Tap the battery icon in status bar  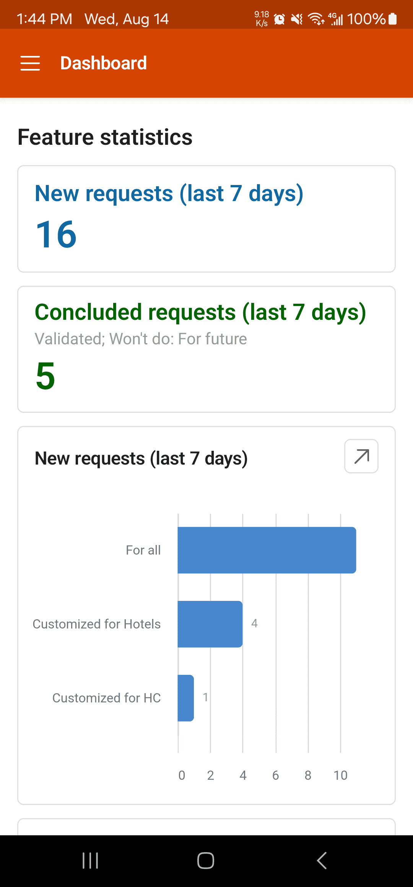tap(393, 19)
